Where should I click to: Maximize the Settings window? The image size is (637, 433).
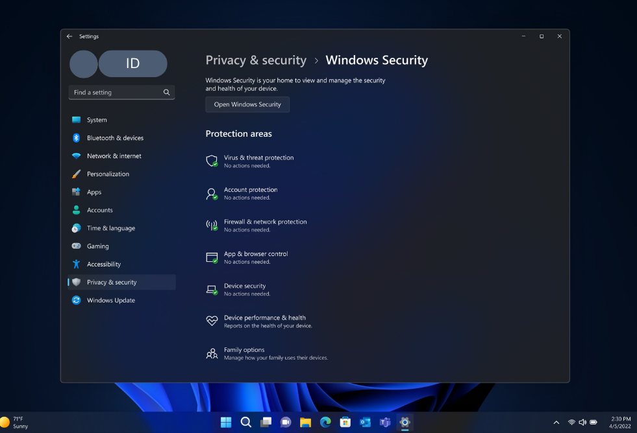[x=542, y=36]
